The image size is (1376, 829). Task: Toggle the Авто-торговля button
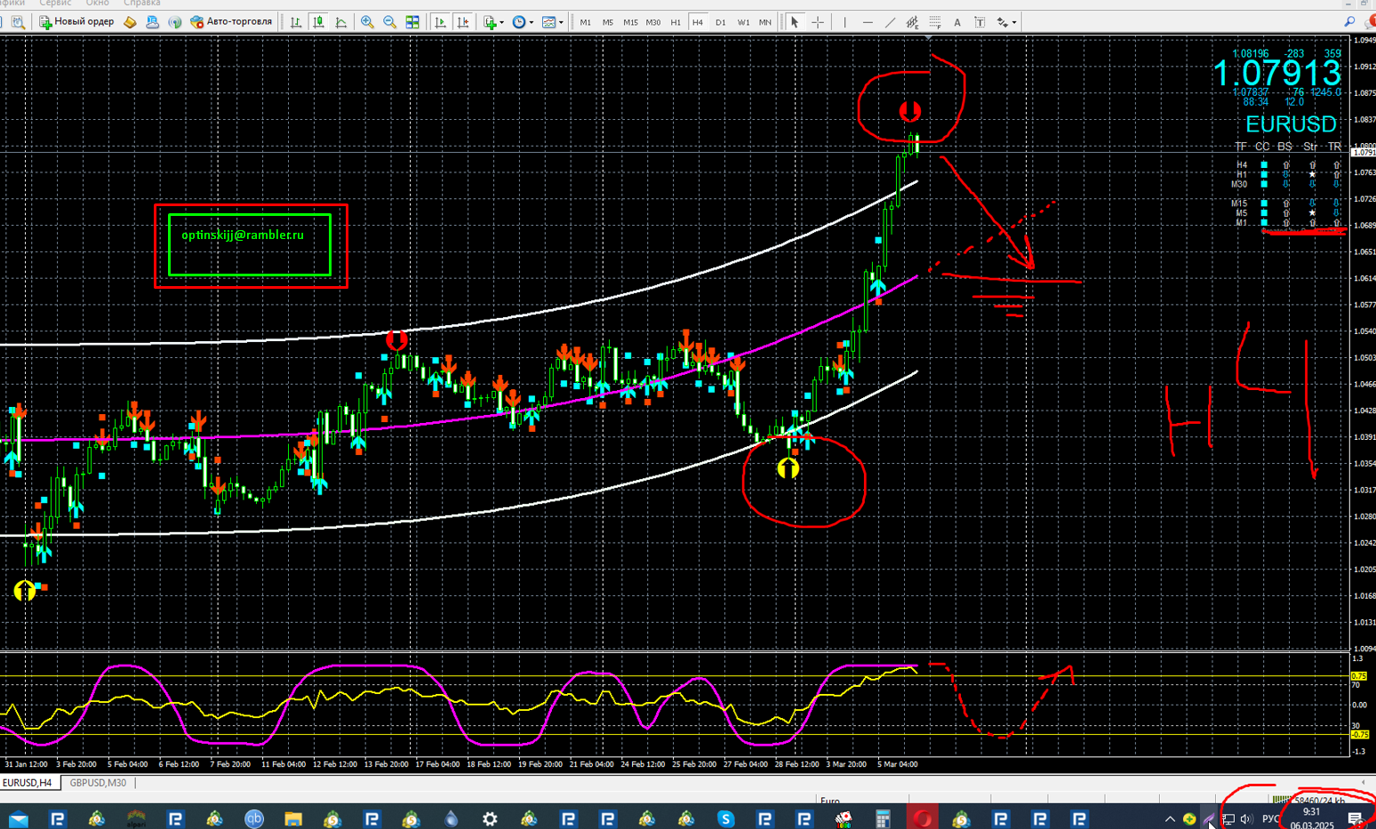(x=231, y=22)
